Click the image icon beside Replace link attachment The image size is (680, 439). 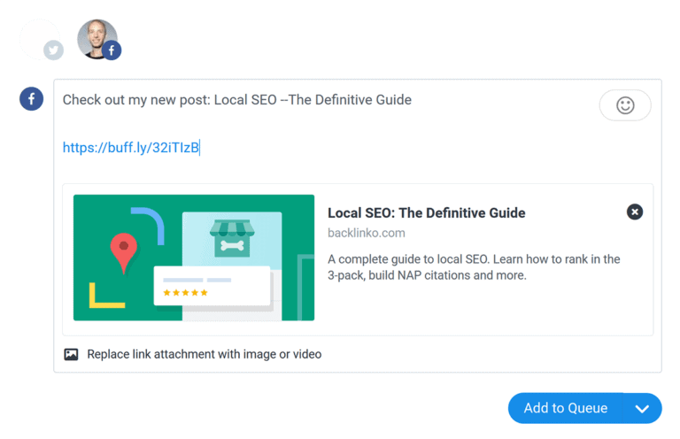click(72, 354)
